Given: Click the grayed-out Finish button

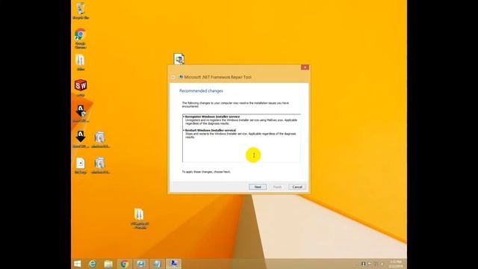Looking at the screenshot, I should click(277, 187).
